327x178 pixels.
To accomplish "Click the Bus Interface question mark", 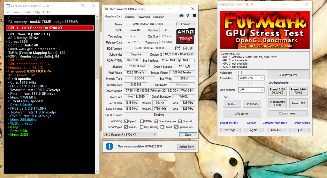I will (x=194, y=60).
